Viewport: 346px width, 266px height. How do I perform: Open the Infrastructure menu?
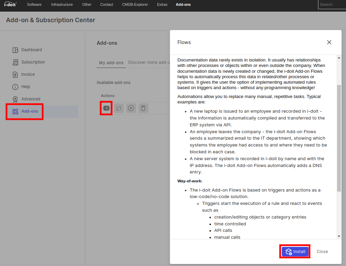click(62, 4)
